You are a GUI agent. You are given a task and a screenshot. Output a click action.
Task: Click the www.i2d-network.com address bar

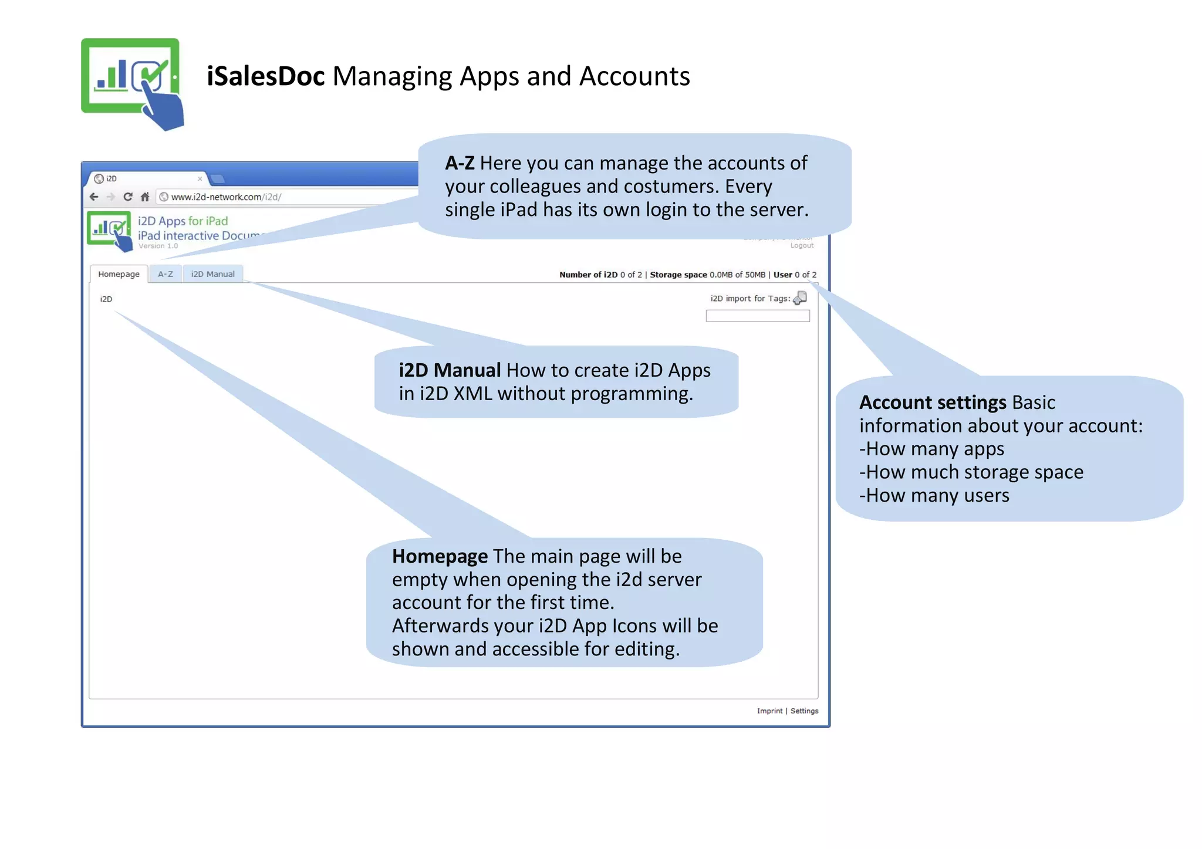point(282,197)
